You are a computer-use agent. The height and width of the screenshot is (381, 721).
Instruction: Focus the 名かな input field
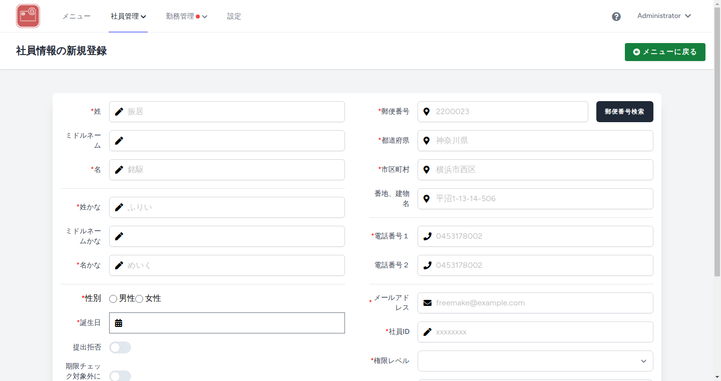[x=227, y=265]
